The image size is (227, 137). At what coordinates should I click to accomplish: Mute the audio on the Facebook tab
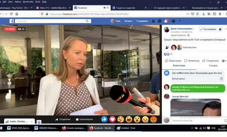[104, 8]
